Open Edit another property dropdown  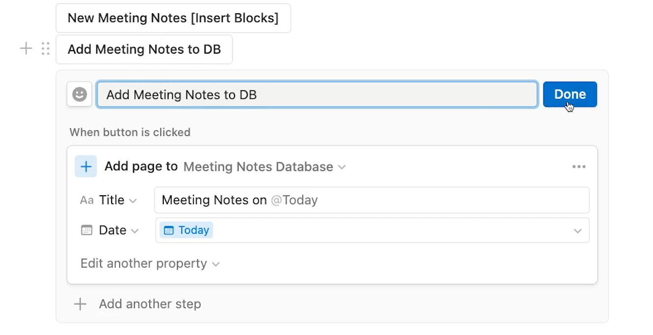click(x=150, y=264)
